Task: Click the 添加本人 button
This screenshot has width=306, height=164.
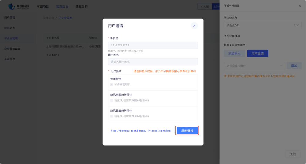Action: tap(234, 54)
